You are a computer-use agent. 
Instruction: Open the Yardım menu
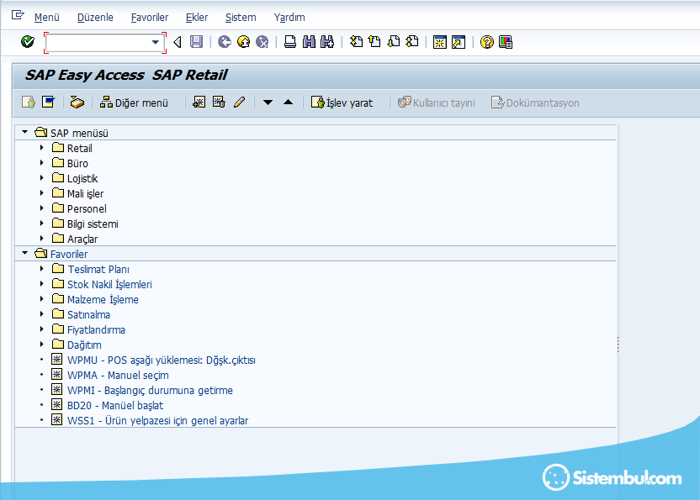pyautogui.click(x=289, y=18)
